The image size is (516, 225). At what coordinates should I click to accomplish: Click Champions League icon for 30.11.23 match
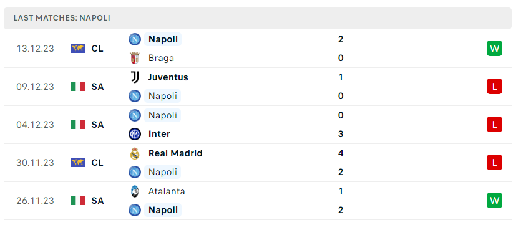(78, 163)
